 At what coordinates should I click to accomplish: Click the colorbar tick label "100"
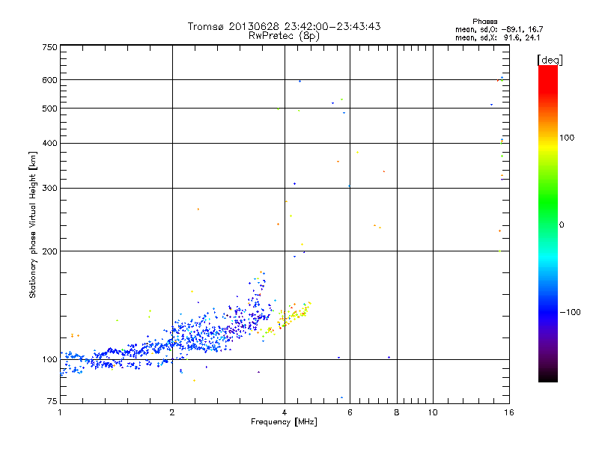click(x=567, y=138)
